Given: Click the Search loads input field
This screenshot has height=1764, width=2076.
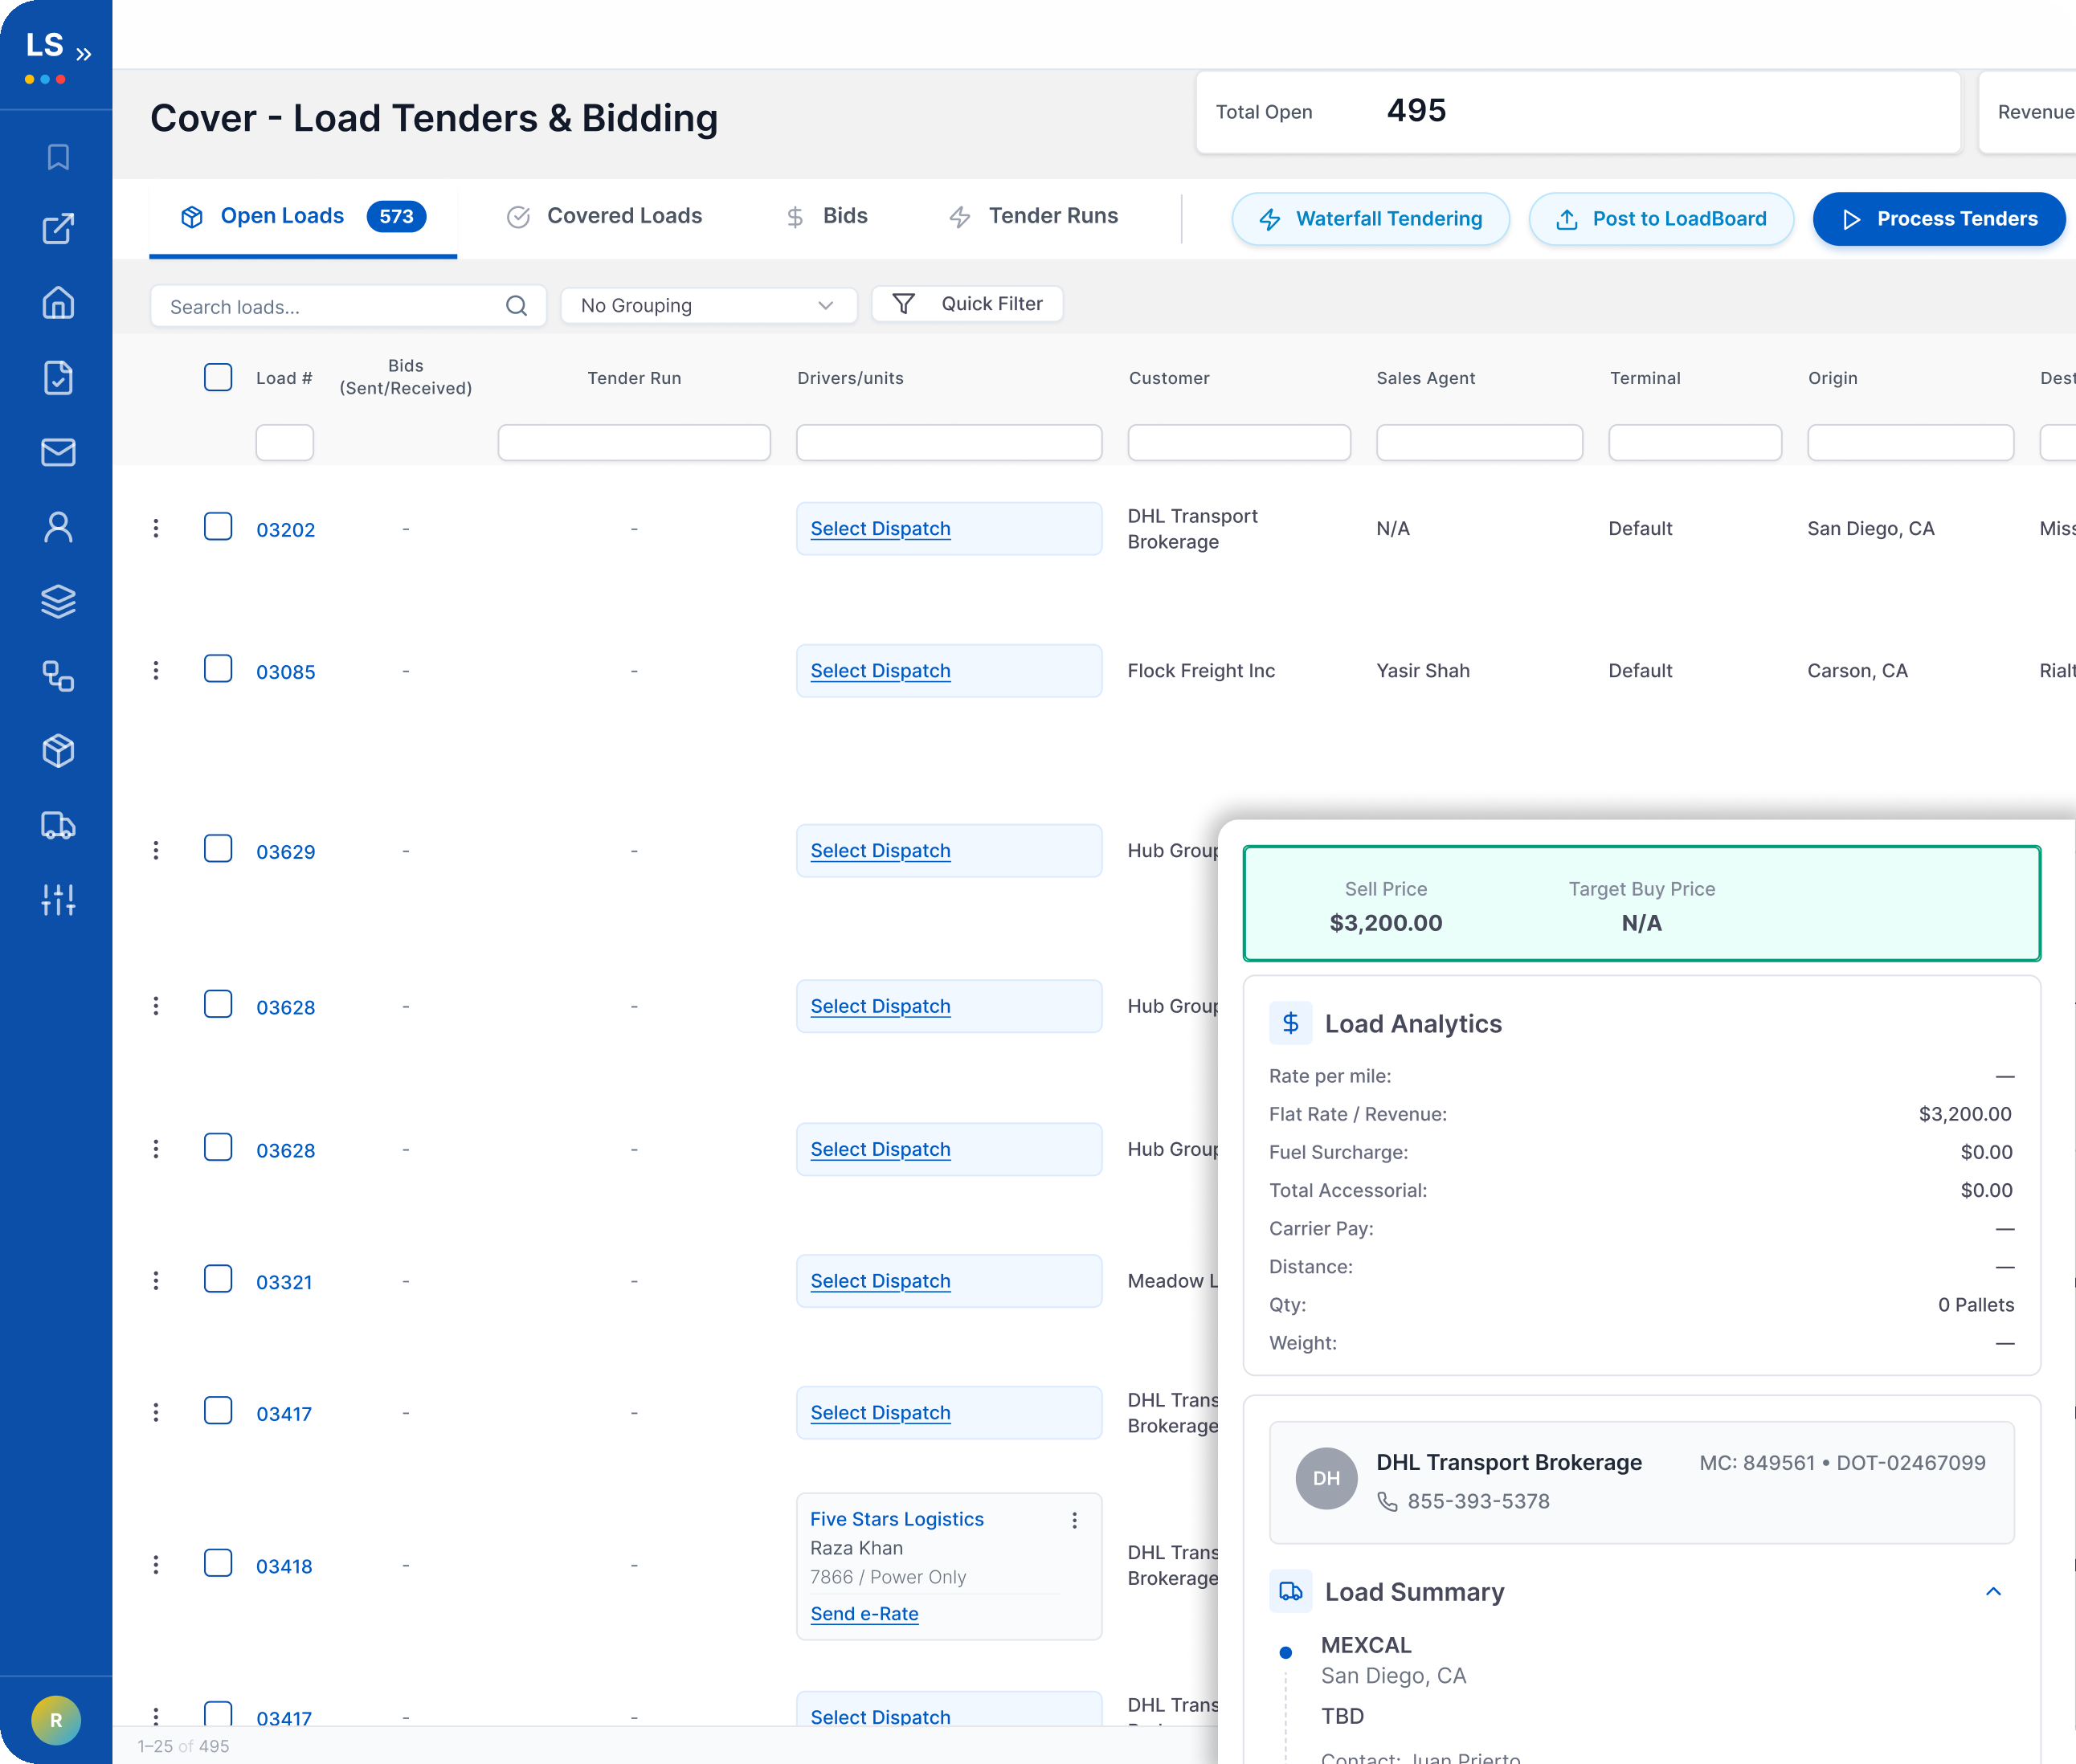Looking at the screenshot, I should [x=348, y=306].
